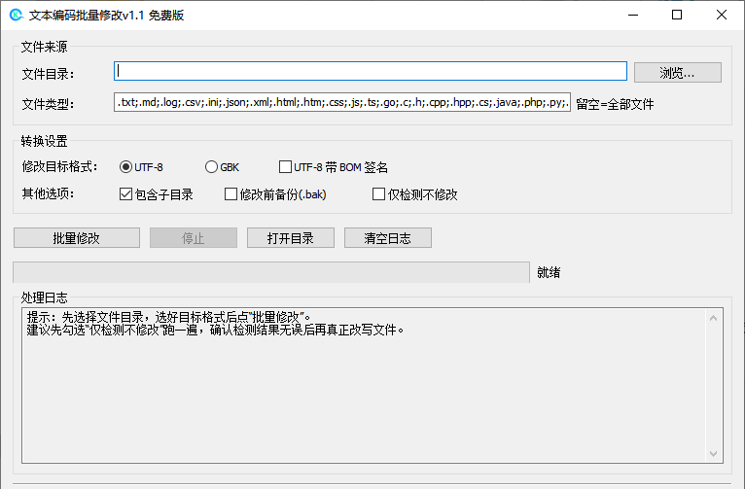
Task: Click the 文件类型 extensions input field
Action: 342,102
